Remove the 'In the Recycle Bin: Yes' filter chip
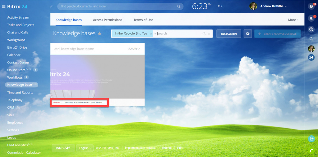Image resolution: width=318 pixels, height=157 pixels. coord(151,34)
